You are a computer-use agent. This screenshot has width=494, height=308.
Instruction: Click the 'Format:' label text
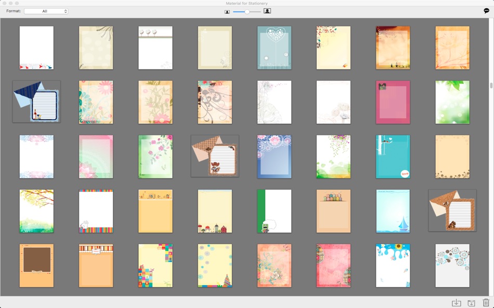coord(14,11)
